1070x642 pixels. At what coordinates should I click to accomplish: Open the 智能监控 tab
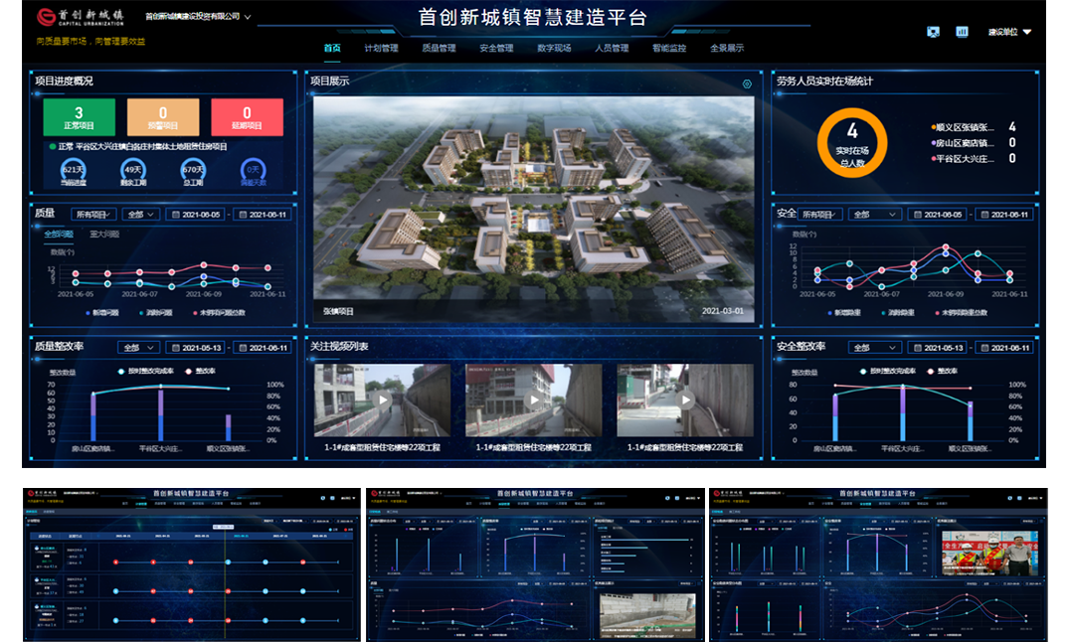pyautogui.click(x=669, y=48)
